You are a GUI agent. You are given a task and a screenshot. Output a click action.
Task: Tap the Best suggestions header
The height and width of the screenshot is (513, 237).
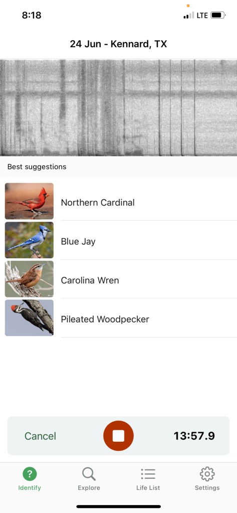37,167
